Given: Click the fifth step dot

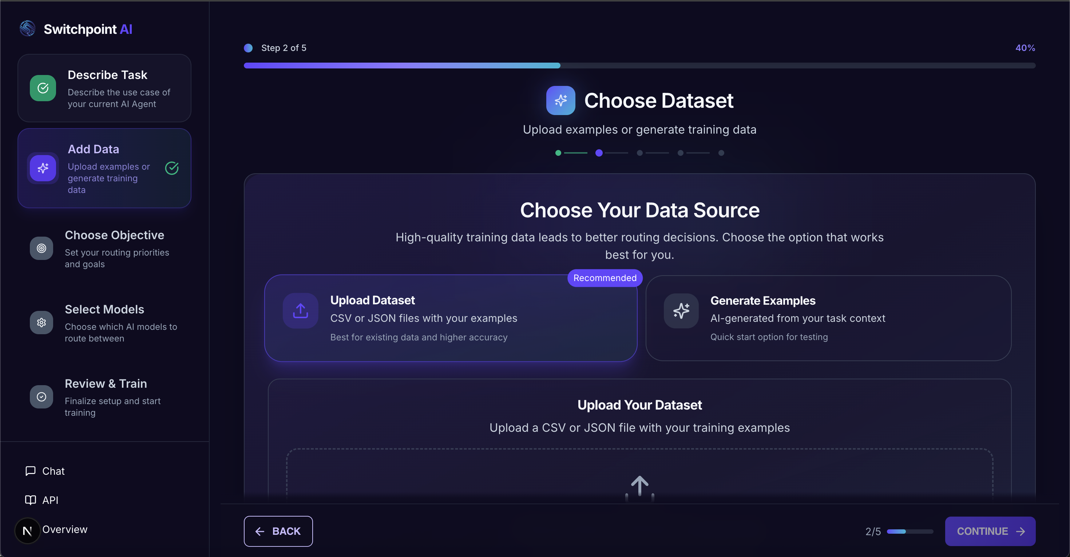Looking at the screenshot, I should [721, 153].
